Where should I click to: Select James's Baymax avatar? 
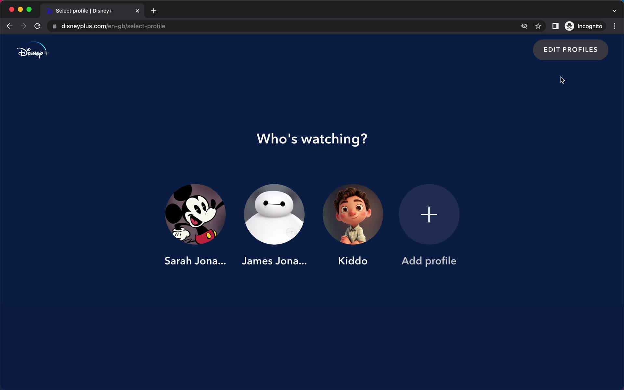point(274,214)
